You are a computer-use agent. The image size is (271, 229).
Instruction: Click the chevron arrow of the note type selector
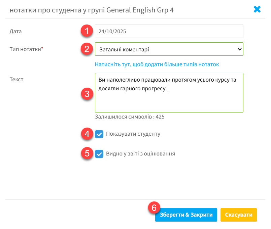[239, 49]
